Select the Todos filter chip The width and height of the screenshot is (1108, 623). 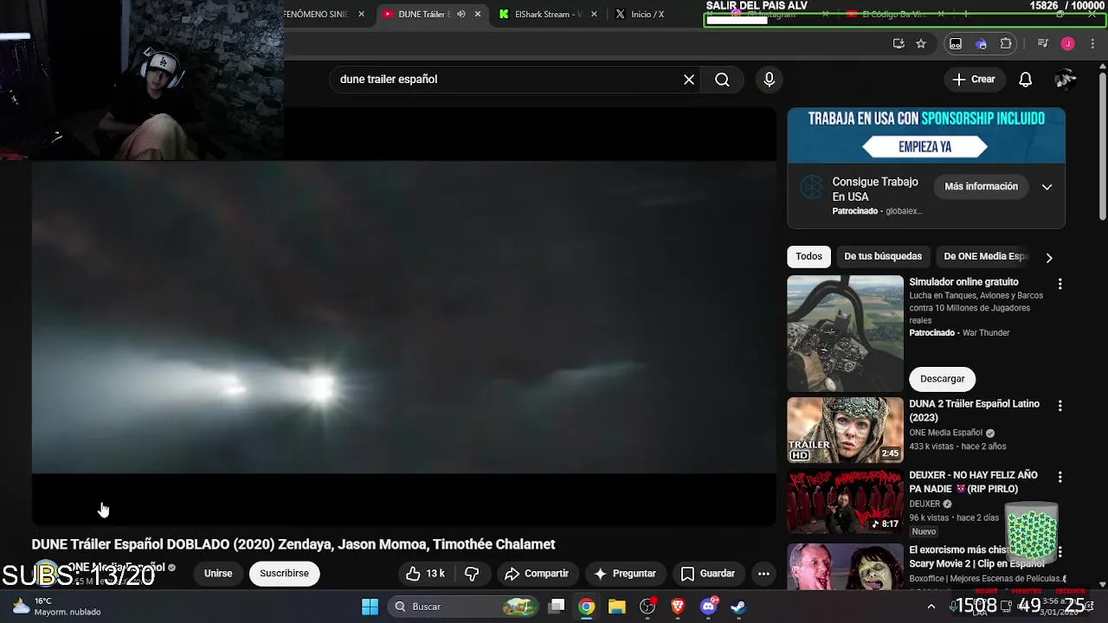point(808,257)
